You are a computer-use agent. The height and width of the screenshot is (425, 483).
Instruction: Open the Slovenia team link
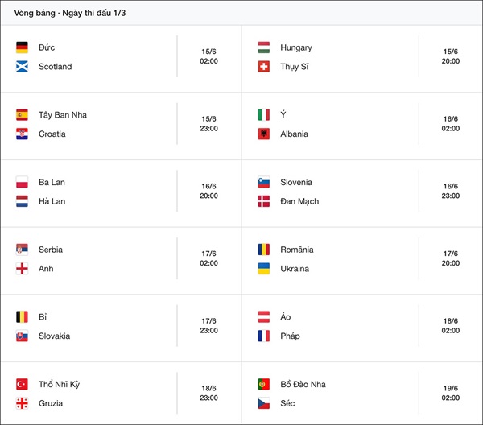296,183
